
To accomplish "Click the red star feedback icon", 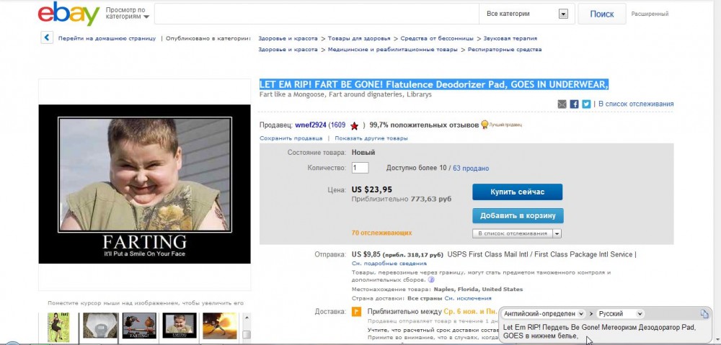I will click(354, 125).
